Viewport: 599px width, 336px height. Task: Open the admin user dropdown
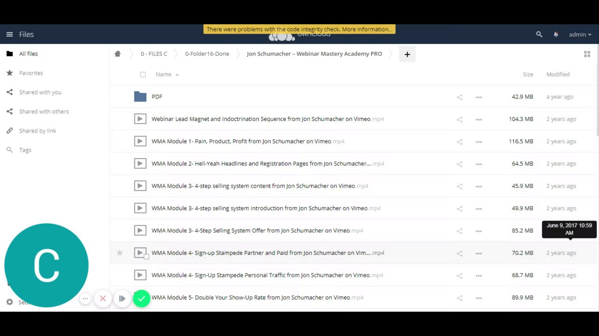click(x=580, y=34)
